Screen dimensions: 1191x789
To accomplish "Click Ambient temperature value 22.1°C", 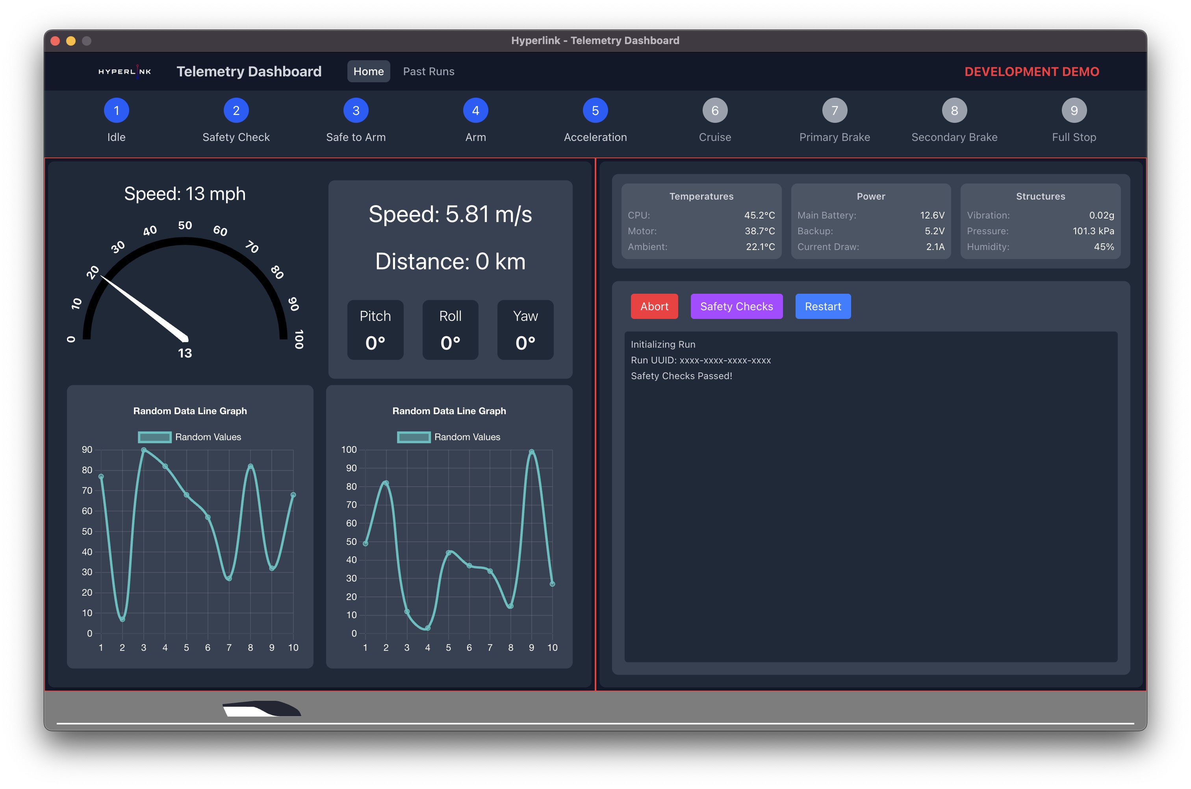I will (x=760, y=246).
